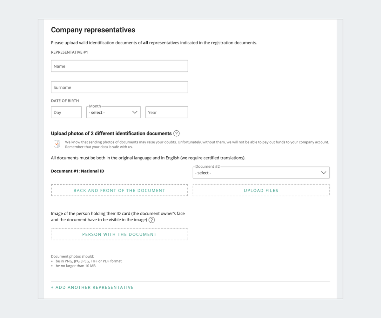Click the Year input box
381x318 pixels.
coord(166,112)
